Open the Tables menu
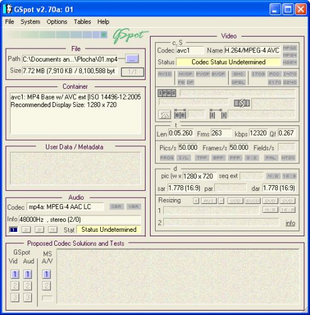Image resolution: width=310 pixels, height=315 pixels. [x=83, y=21]
